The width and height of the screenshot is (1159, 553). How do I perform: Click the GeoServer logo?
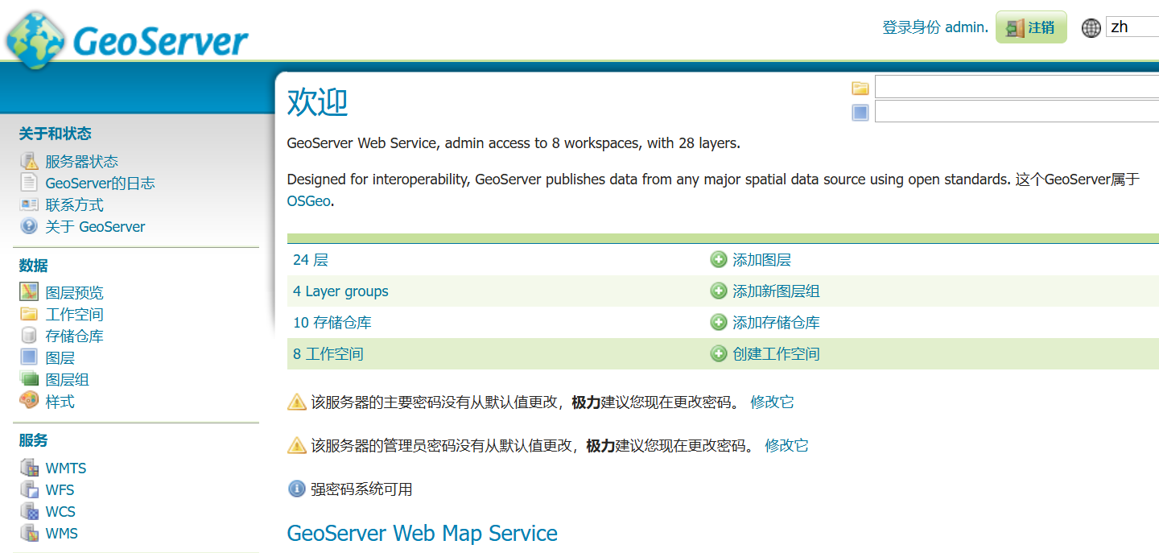pos(127,39)
